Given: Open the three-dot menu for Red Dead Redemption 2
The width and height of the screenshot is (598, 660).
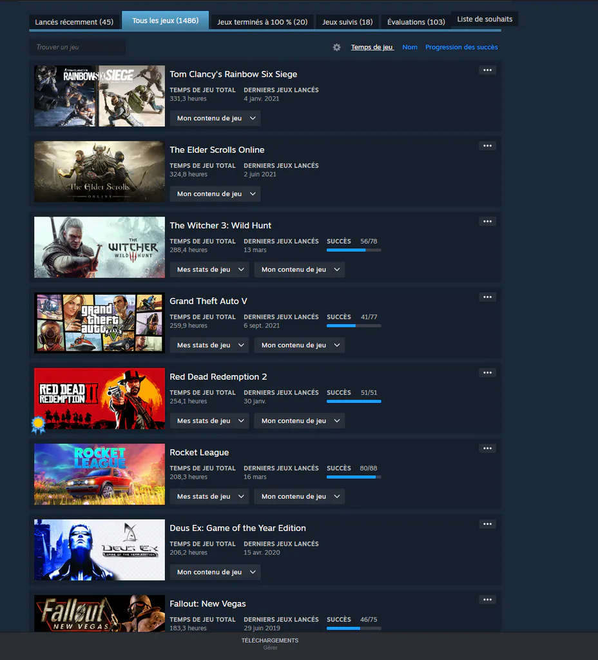Looking at the screenshot, I should point(487,373).
